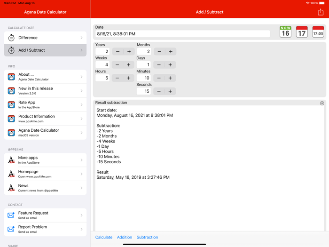Tap Calculate at the bottom bar

(104, 237)
